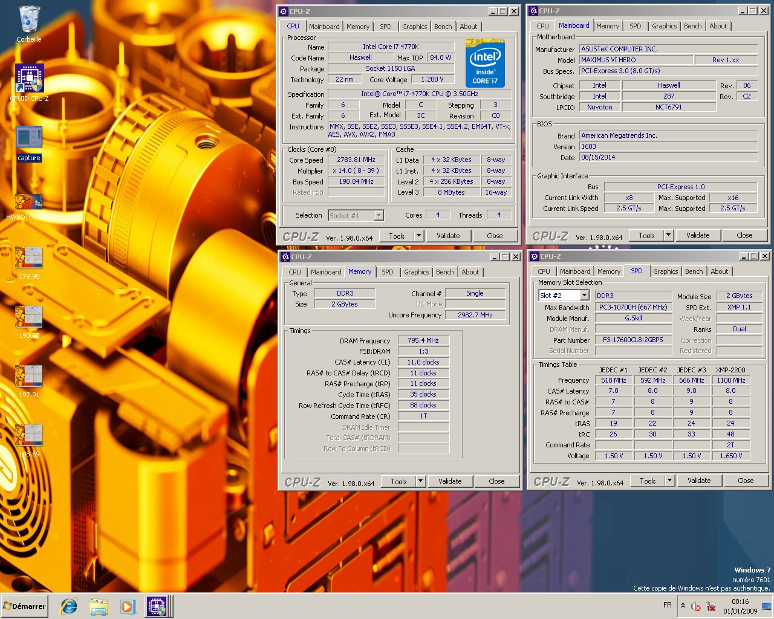Click the PC3-10700H max bandwidth value
This screenshot has height=619, width=774.
pyautogui.click(x=633, y=307)
